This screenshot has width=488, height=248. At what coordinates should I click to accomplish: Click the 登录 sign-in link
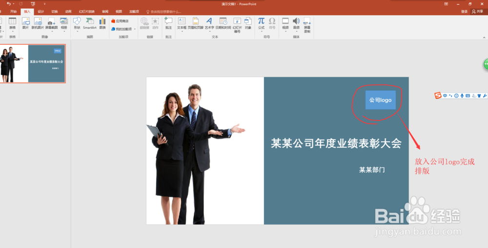pos(465,12)
